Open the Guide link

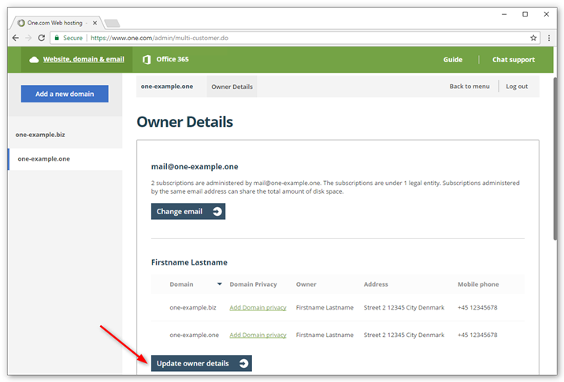(x=452, y=60)
